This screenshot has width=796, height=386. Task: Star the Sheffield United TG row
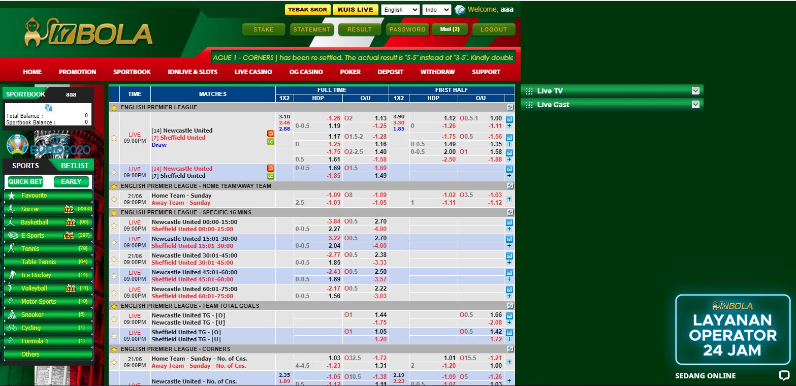(114, 336)
